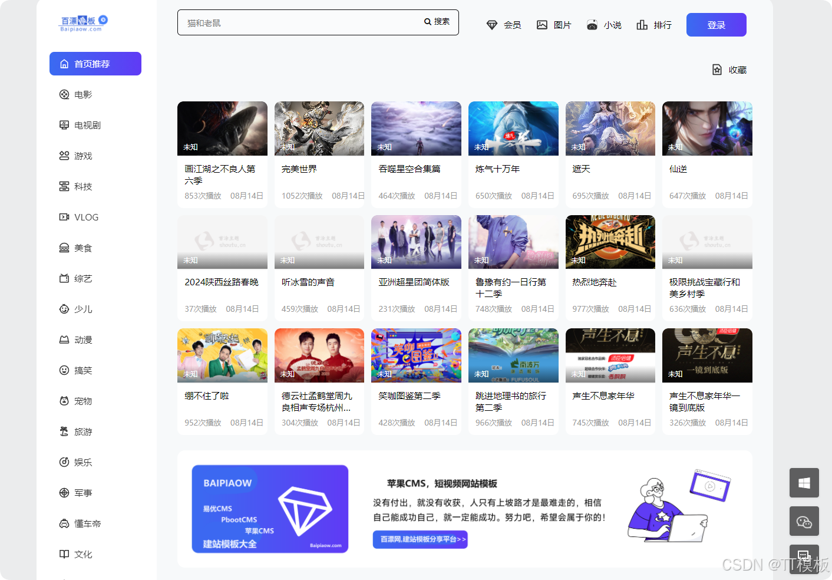
Task: Open the 完美世界 video thumbnail
Action: [319, 128]
